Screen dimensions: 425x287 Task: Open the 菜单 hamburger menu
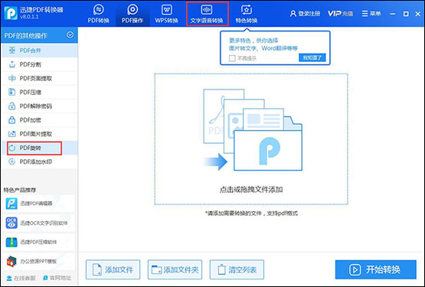coord(371,14)
